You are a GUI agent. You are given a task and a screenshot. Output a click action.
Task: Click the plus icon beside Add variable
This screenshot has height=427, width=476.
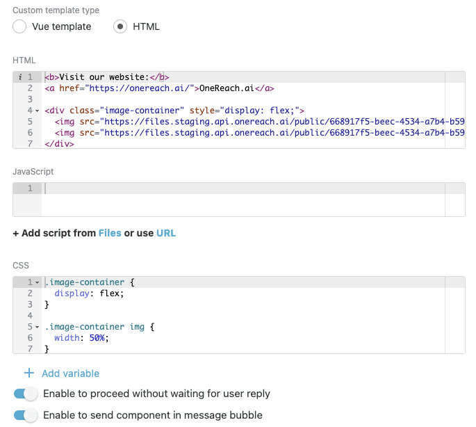point(29,373)
